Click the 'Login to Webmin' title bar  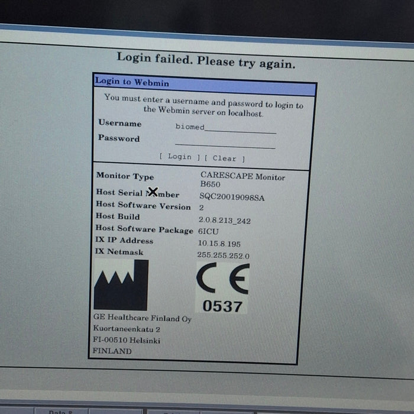coord(205,85)
